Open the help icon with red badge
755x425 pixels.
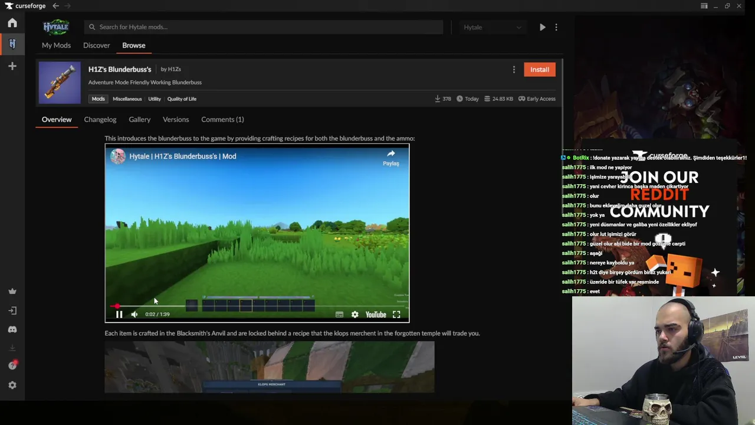[x=12, y=365]
